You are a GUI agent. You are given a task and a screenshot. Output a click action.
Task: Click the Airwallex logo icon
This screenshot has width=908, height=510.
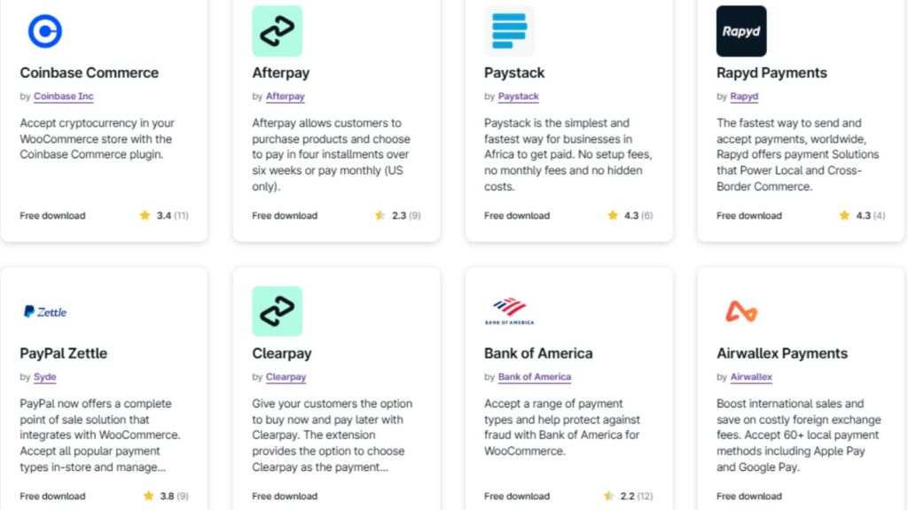point(741,312)
